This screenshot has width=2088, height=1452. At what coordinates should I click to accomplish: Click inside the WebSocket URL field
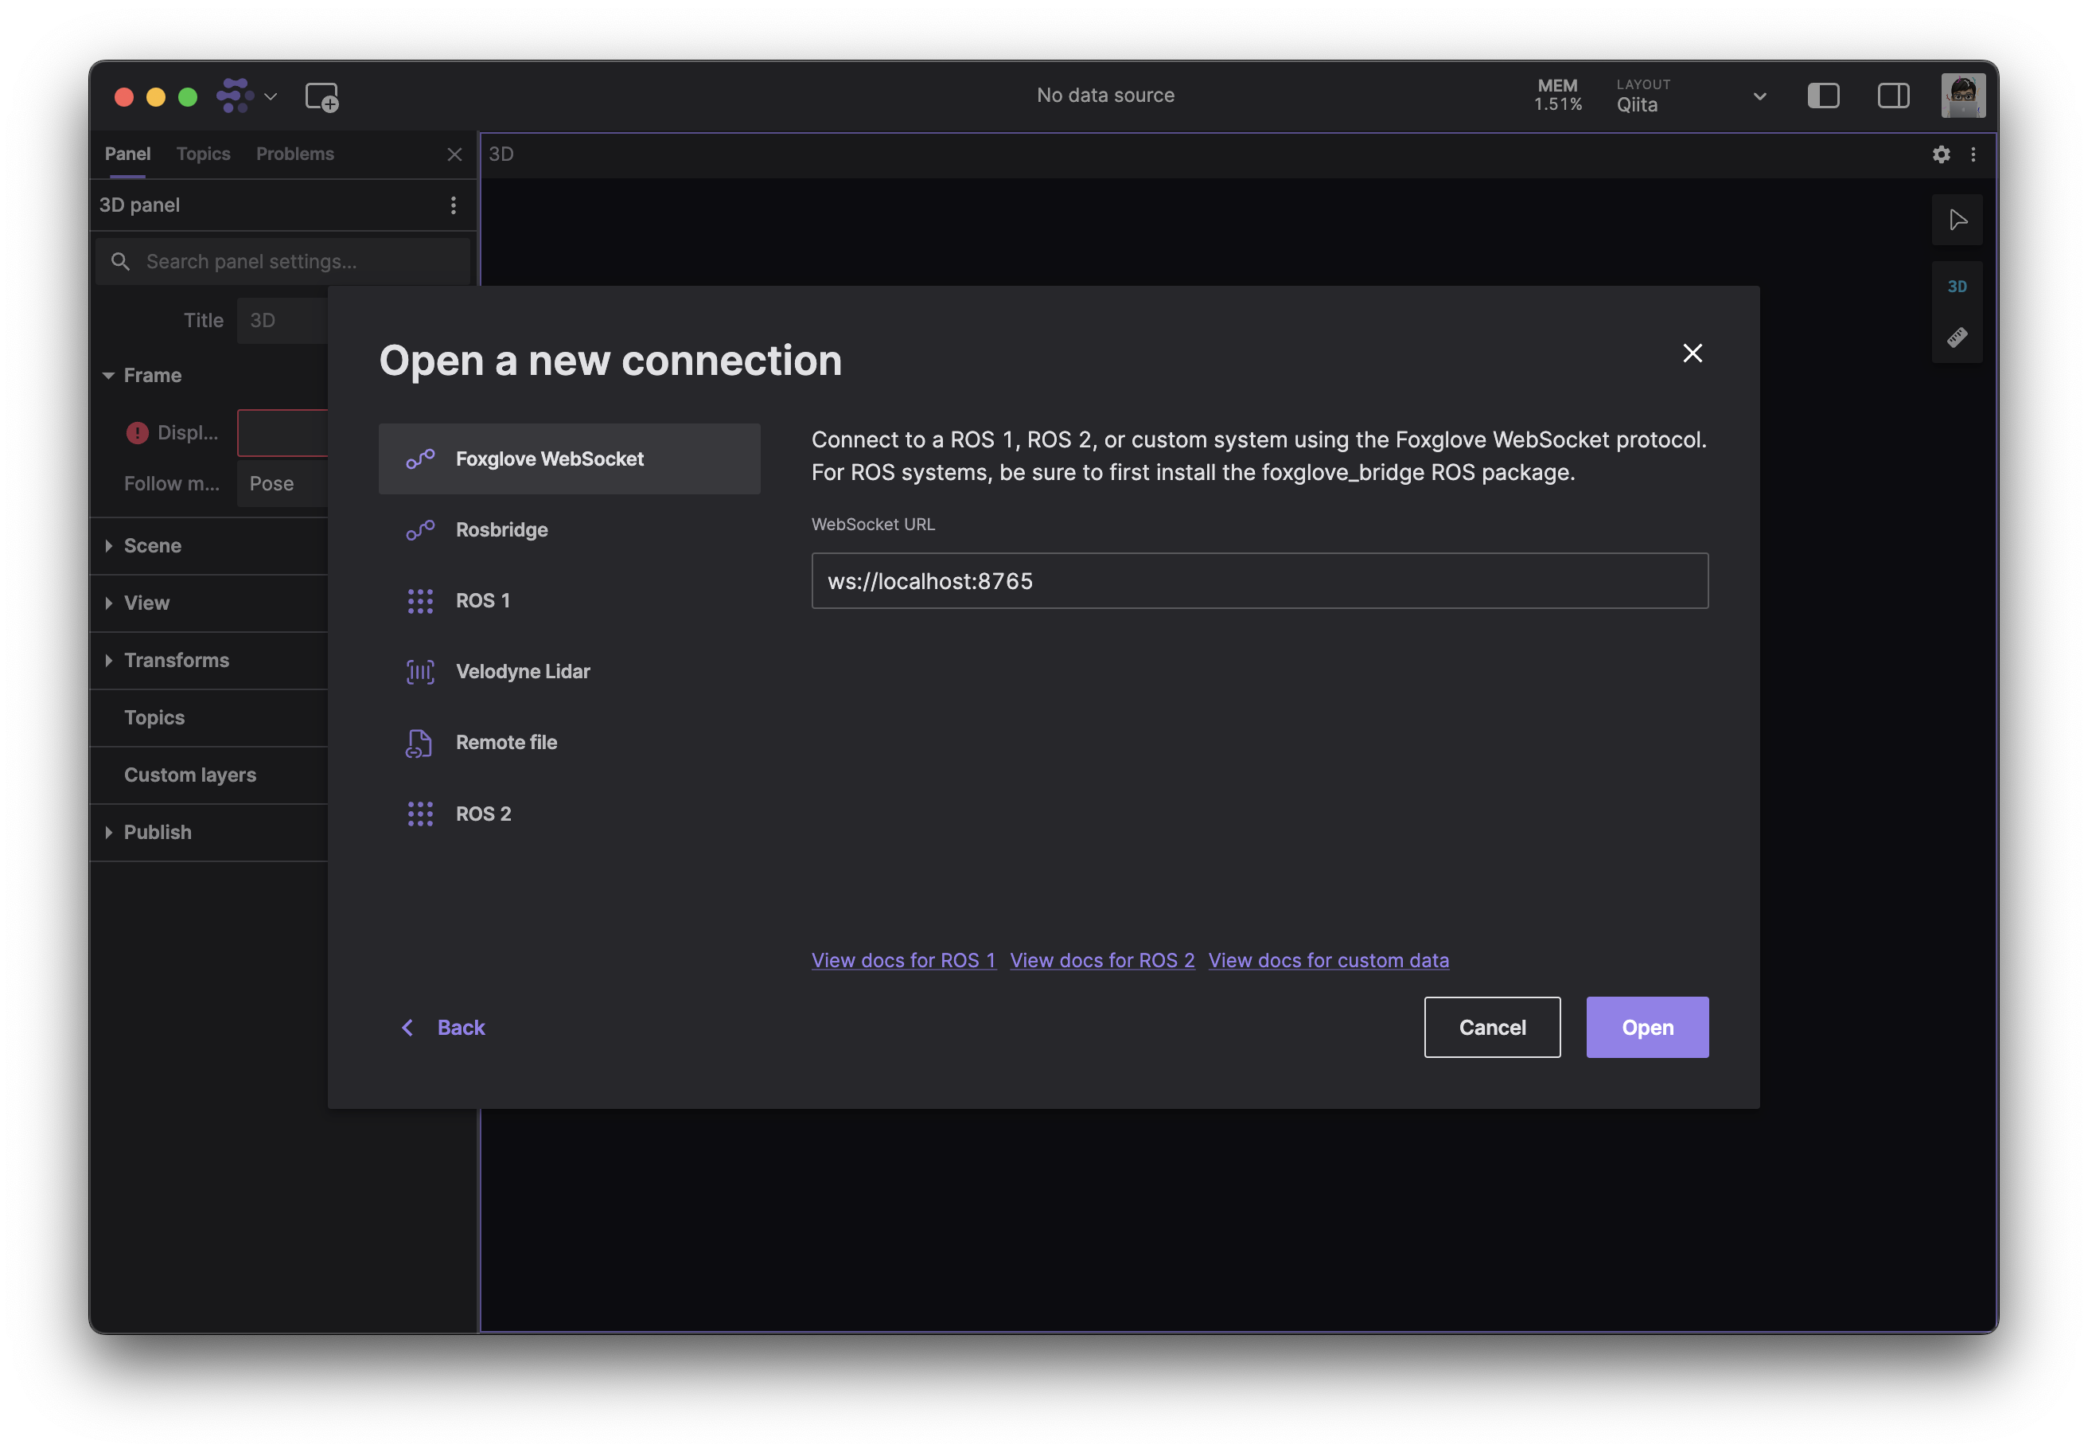pos(1259,580)
